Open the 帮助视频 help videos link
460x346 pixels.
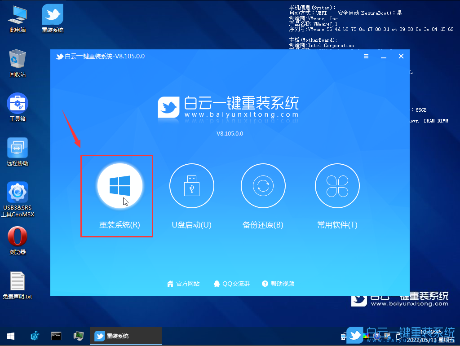pyautogui.click(x=278, y=283)
